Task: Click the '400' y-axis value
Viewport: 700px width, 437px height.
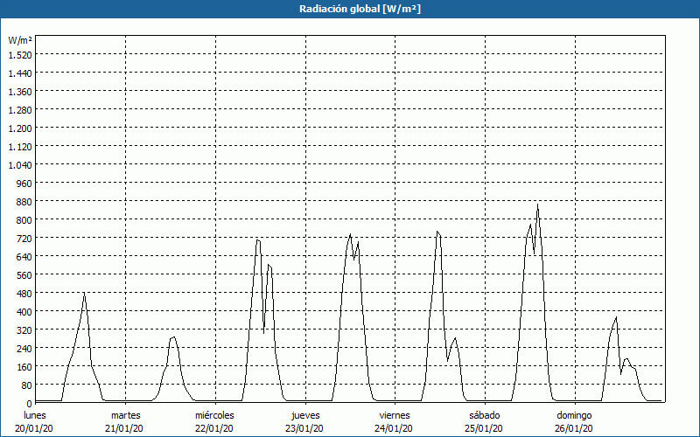Action: (x=24, y=312)
